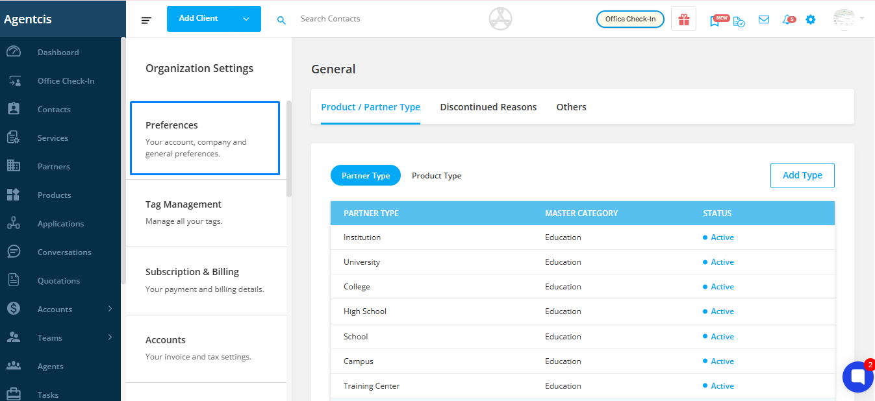The width and height of the screenshot is (875, 401).
Task: Click Active status in Institution row
Action: coord(718,237)
